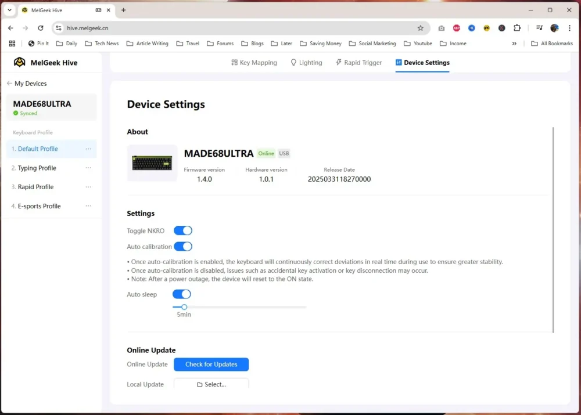
Task: Open the Later bookmarks folder
Action: tap(282, 44)
